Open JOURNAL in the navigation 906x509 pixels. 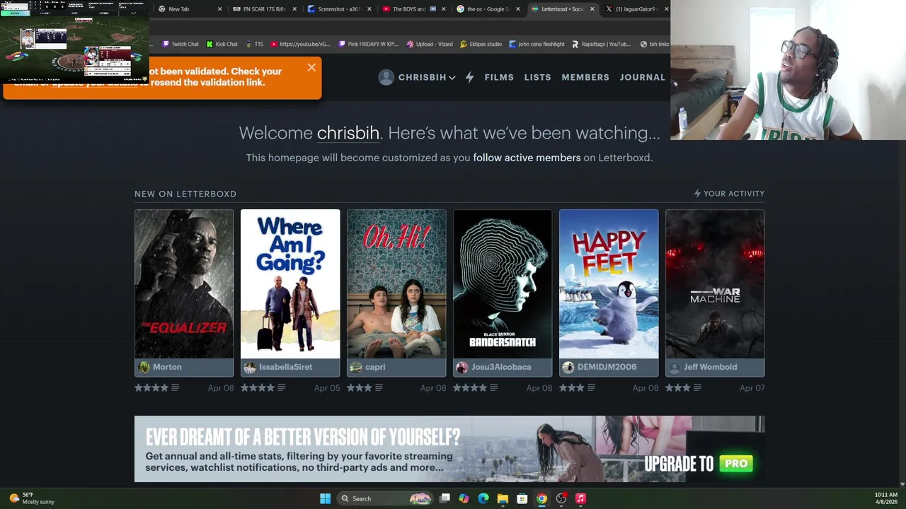tap(642, 77)
